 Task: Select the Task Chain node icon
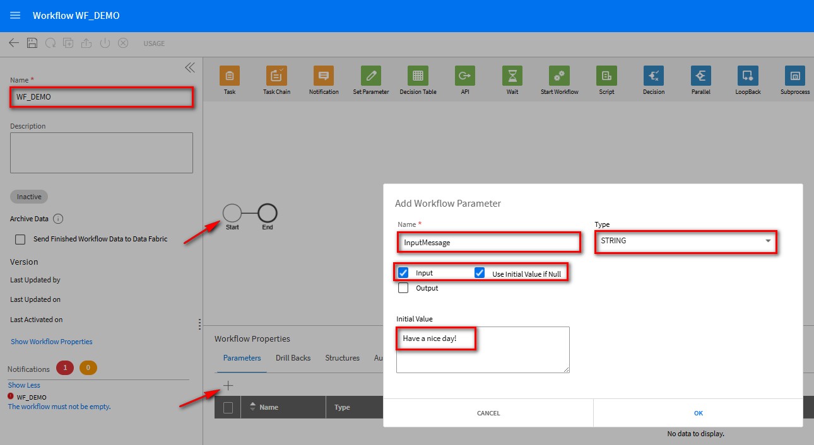point(276,76)
